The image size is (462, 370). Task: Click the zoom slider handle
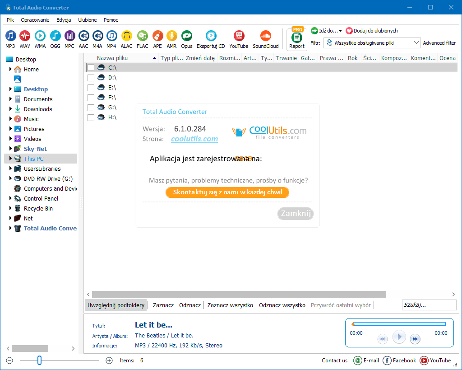point(40,360)
